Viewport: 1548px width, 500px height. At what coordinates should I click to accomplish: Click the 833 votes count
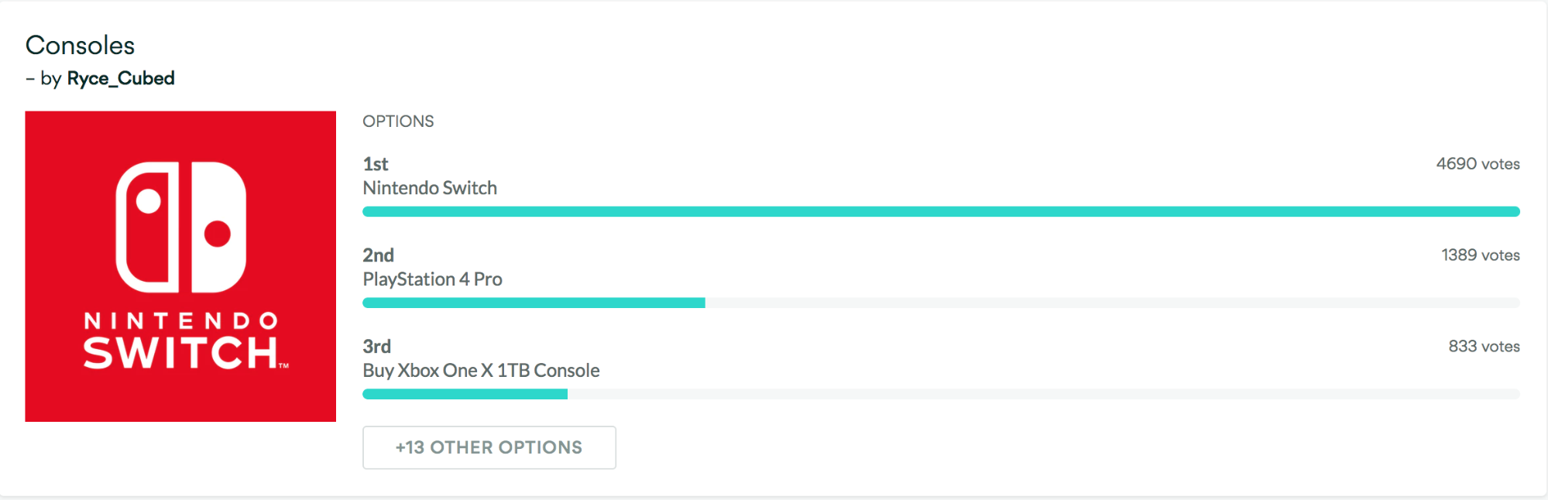[x=1483, y=347]
